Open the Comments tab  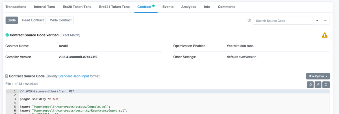click(227, 7)
